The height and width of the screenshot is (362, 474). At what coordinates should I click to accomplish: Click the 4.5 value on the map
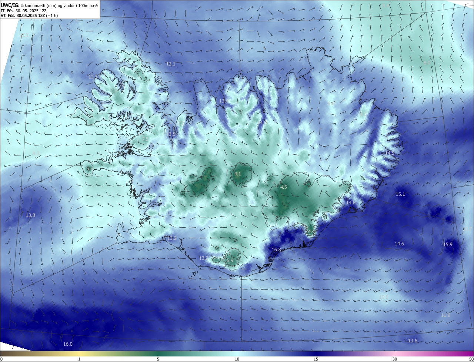284,187
